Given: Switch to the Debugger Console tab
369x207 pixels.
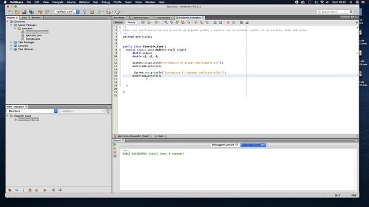Looking at the screenshot, I should click(223, 145).
